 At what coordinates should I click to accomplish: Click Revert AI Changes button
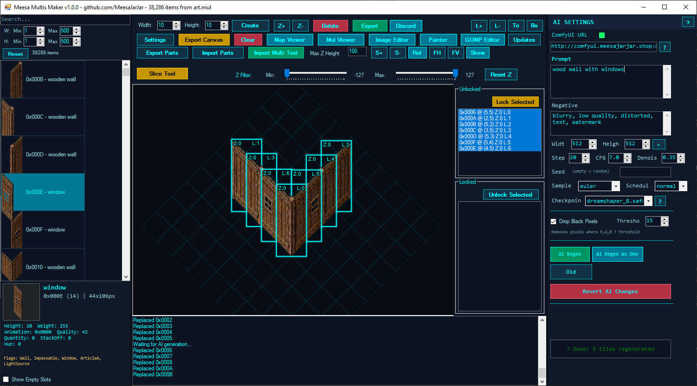[x=610, y=291]
